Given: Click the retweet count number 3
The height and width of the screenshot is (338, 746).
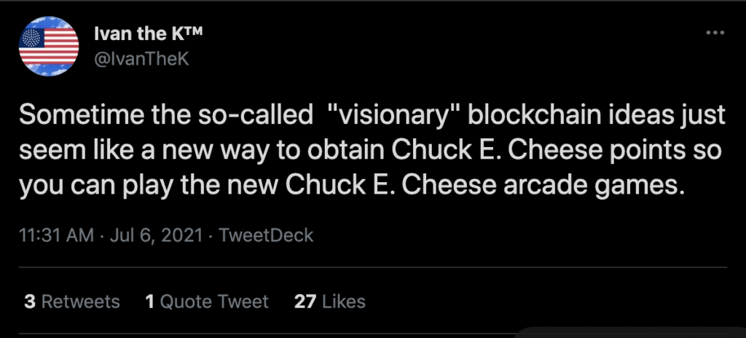Looking at the screenshot, I should pyautogui.click(x=29, y=302).
